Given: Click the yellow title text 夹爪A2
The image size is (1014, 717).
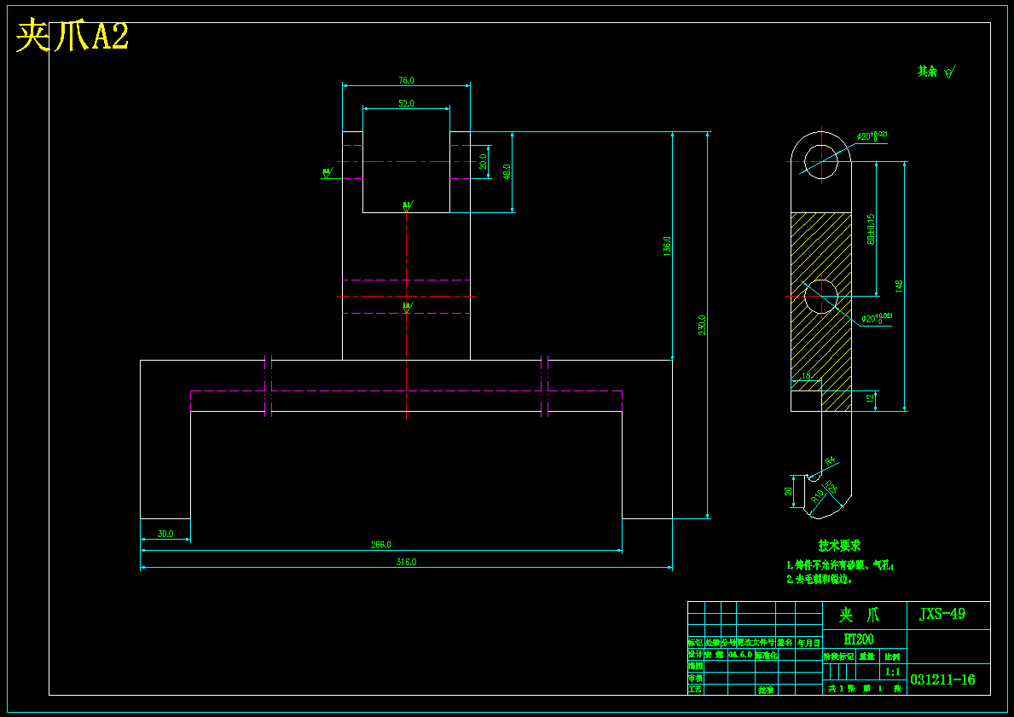Looking at the screenshot, I should coord(72,36).
